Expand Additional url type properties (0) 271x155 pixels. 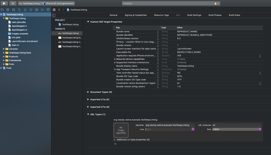tap(114, 140)
